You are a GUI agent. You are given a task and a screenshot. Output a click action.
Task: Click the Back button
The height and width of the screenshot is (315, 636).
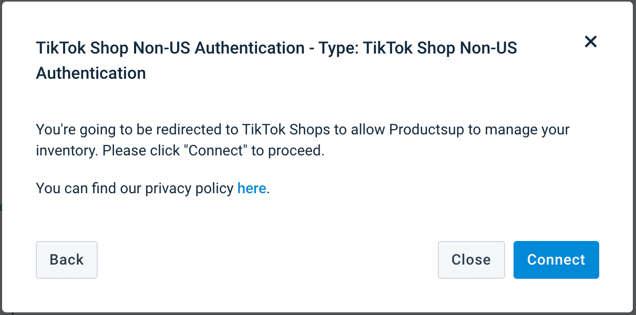[x=67, y=259]
